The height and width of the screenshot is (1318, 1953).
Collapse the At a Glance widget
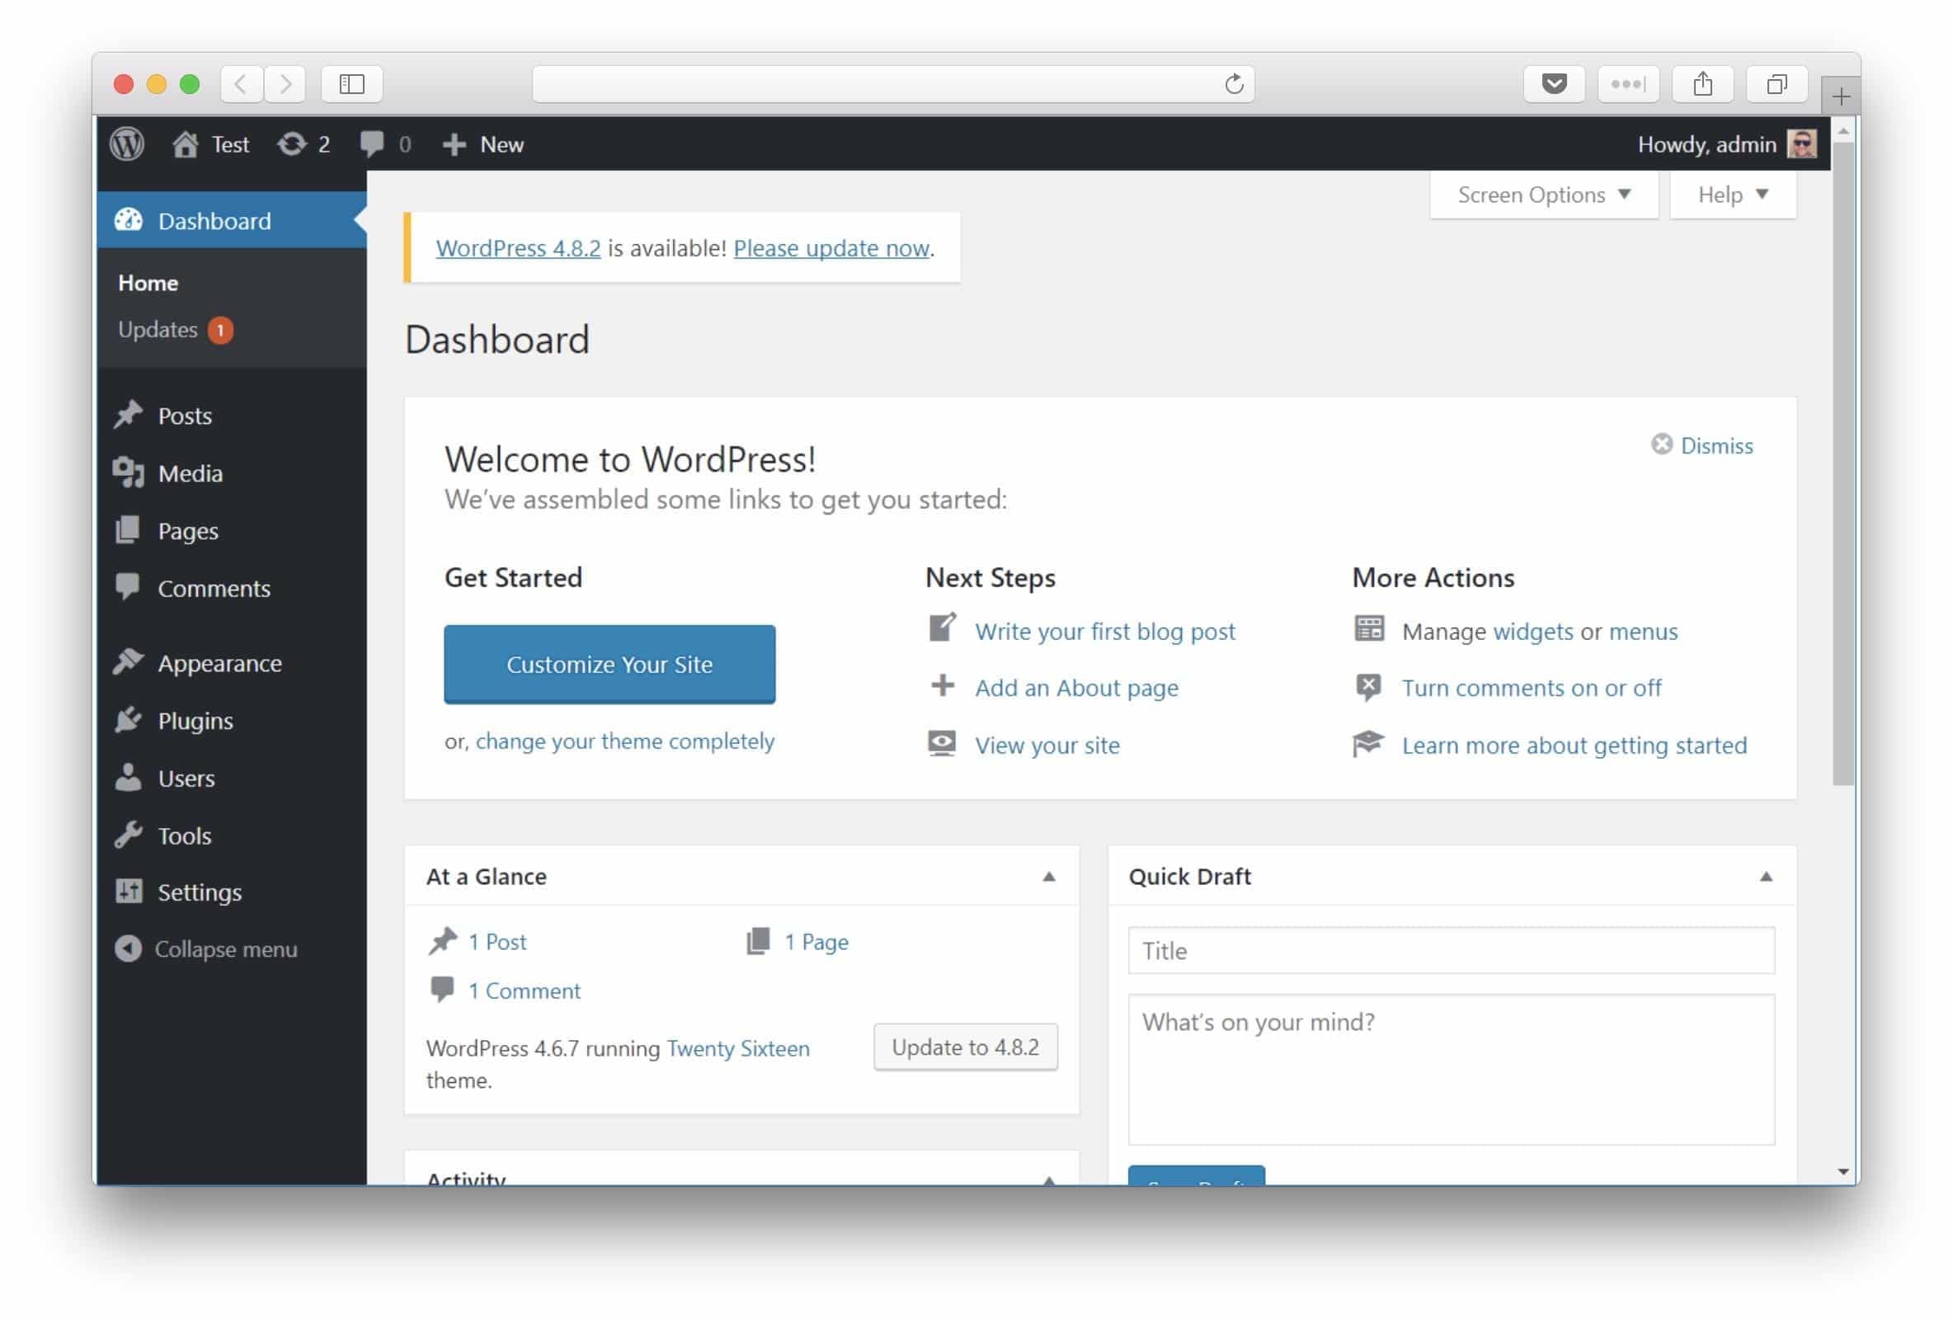click(x=1048, y=877)
